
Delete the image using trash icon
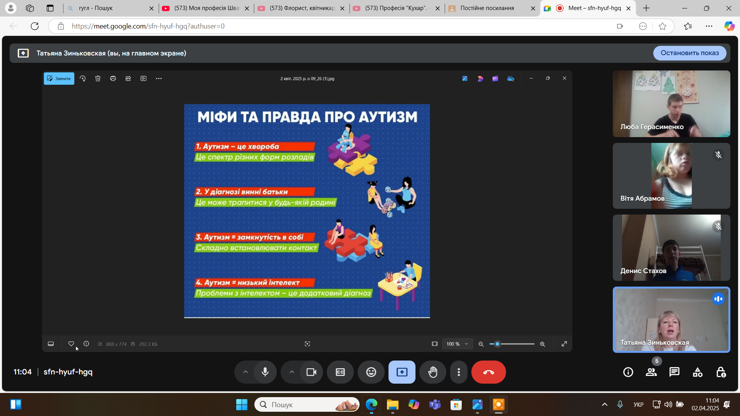tap(98, 79)
